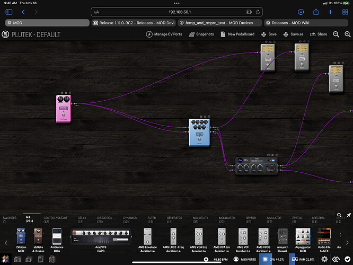Click the MOD logo beside PLUTEK - DEFAULT
Viewport: 353px width, 265px height.
5,34
